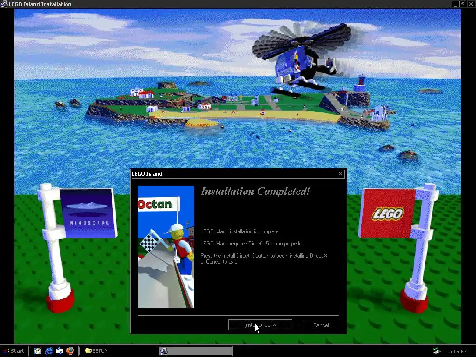Minimize the LEGO Island Installation window
Screen dimensions: 476x357
pyautogui.click(x=455, y=4)
